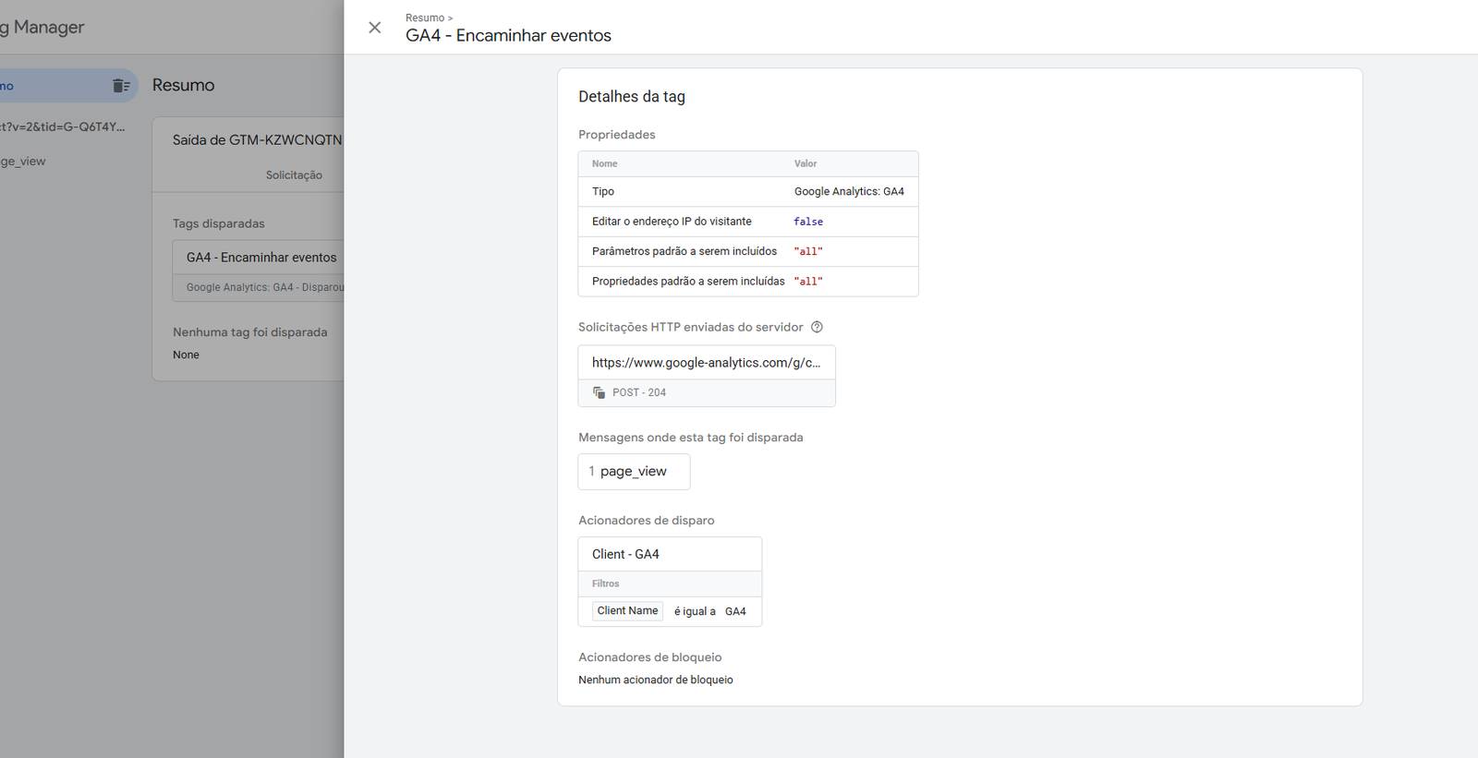
Task: Open help for HTTP requests sent from server
Action: click(x=817, y=327)
